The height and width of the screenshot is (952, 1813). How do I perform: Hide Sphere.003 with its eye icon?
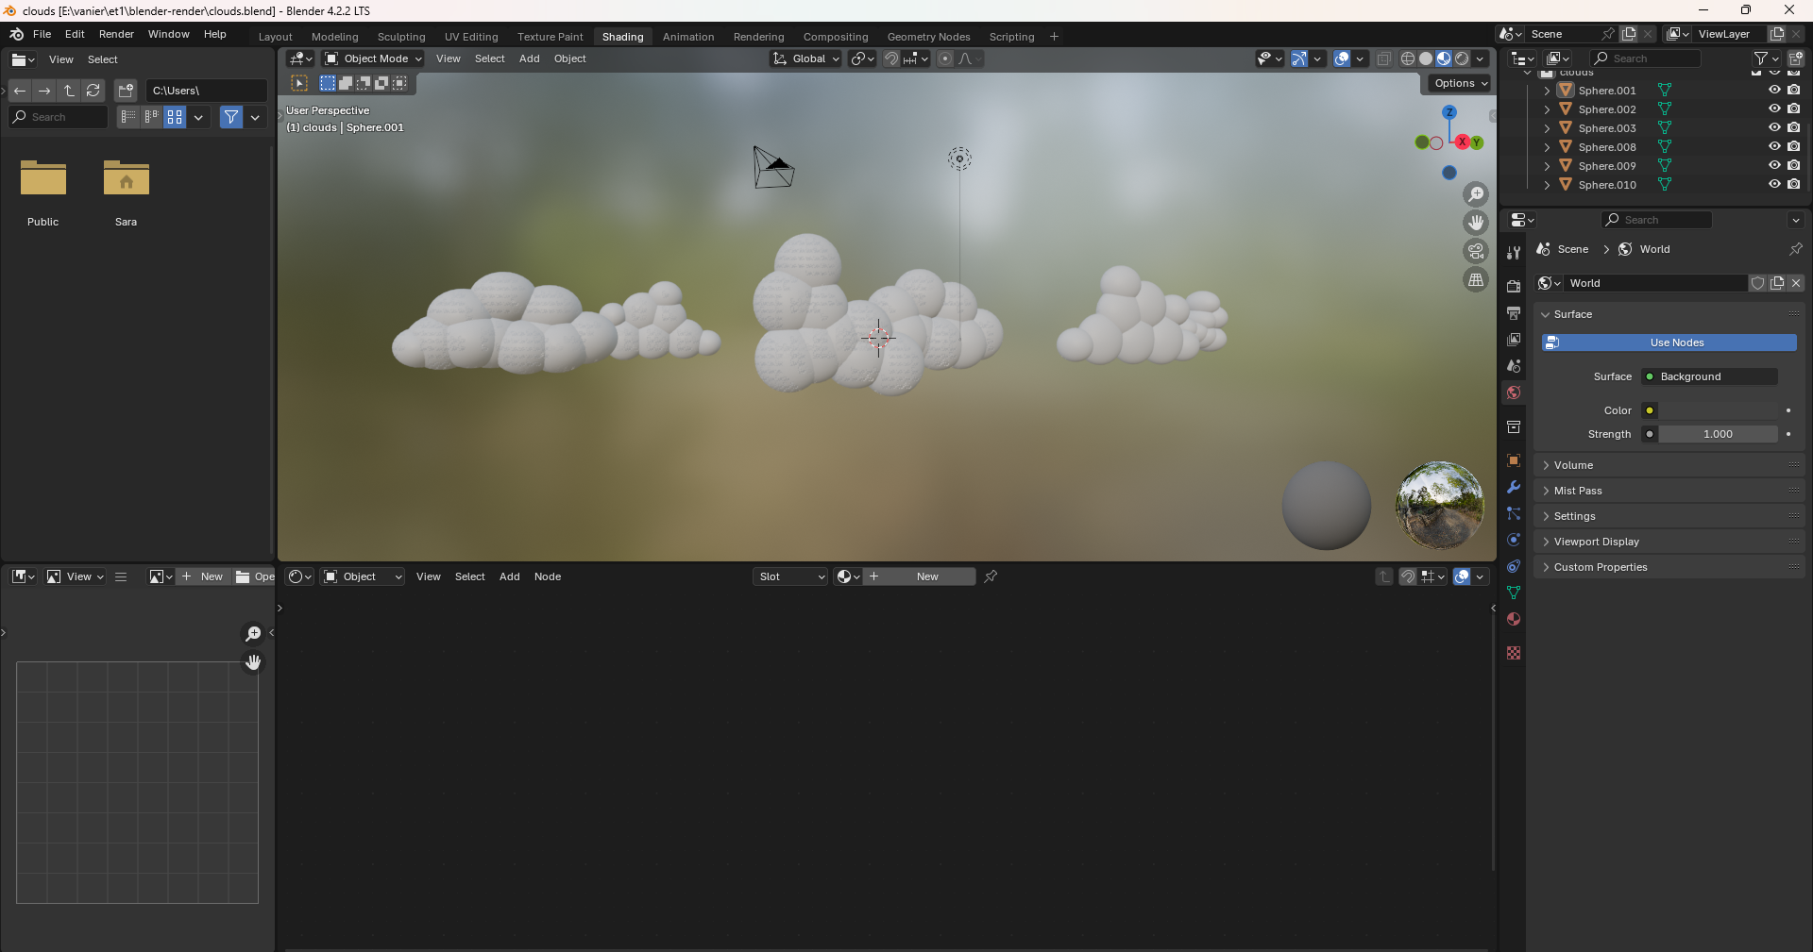tap(1774, 128)
